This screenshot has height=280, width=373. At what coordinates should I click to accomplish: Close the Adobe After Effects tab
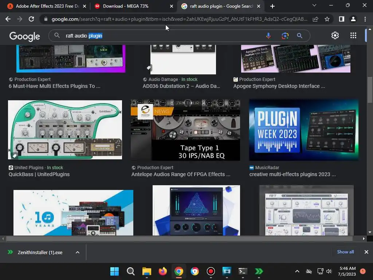click(x=85, y=6)
